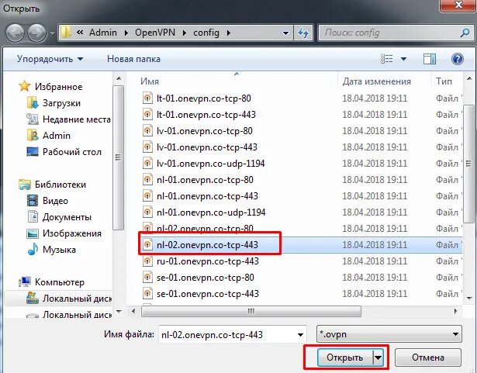Select file lt-01.onevpn.co-tcp-443

(x=206, y=115)
